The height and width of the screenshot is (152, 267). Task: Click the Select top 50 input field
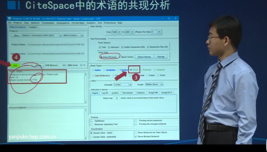pyautogui.click(x=117, y=98)
